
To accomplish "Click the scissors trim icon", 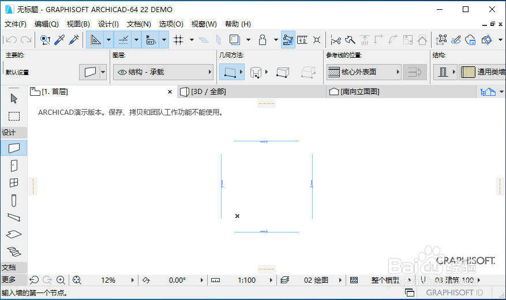I will pyautogui.click(x=336, y=40).
